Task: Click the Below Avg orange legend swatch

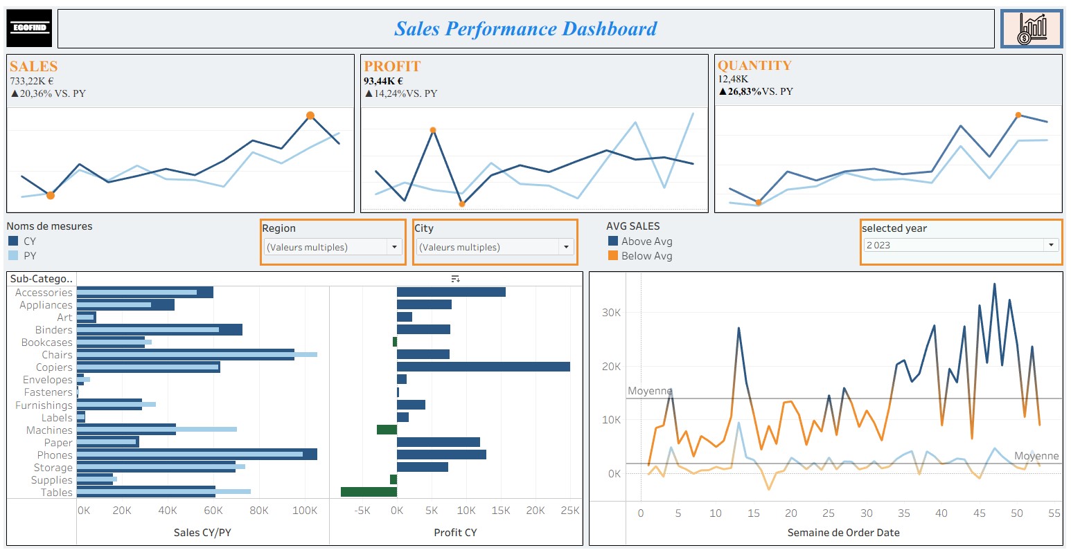Action: (x=613, y=255)
